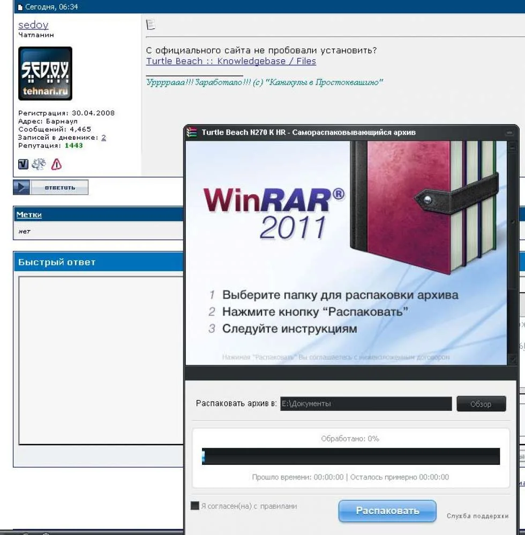This screenshot has width=525, height=535.
Task: Open the Метки tags header link
Action: (x=29, y=215)
